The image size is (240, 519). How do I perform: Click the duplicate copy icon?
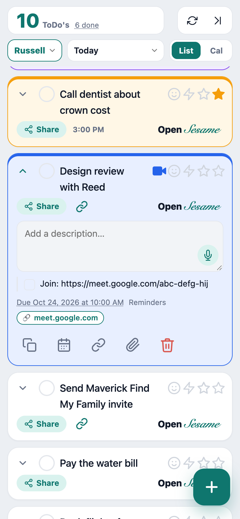click(30, 345)
